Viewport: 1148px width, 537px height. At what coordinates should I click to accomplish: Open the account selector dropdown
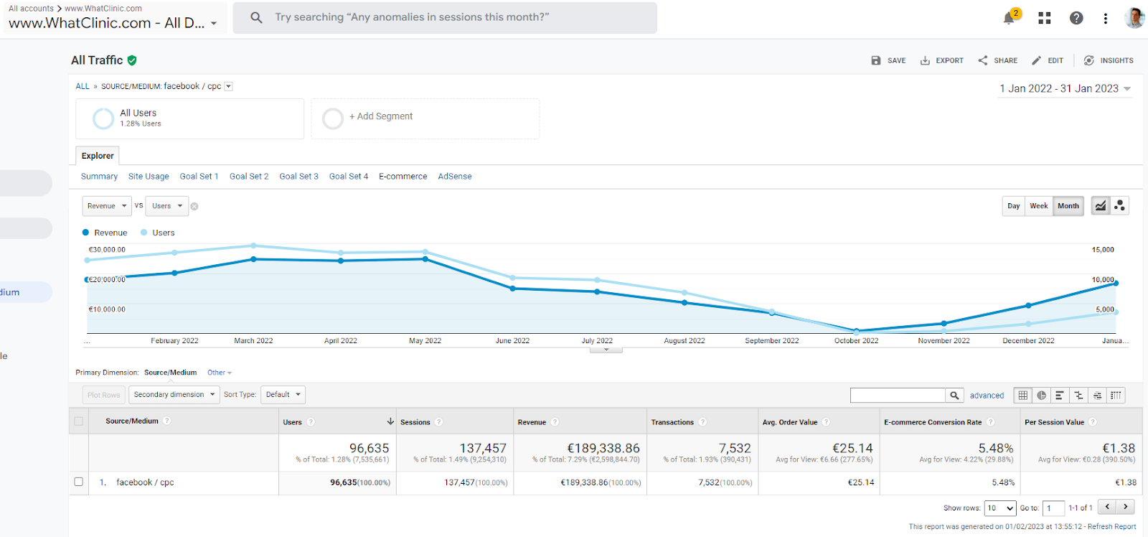click(x=115, y=18)
